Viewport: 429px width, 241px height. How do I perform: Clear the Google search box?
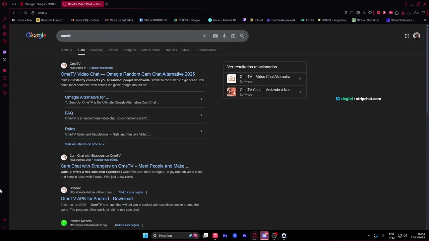pos(204,36)
